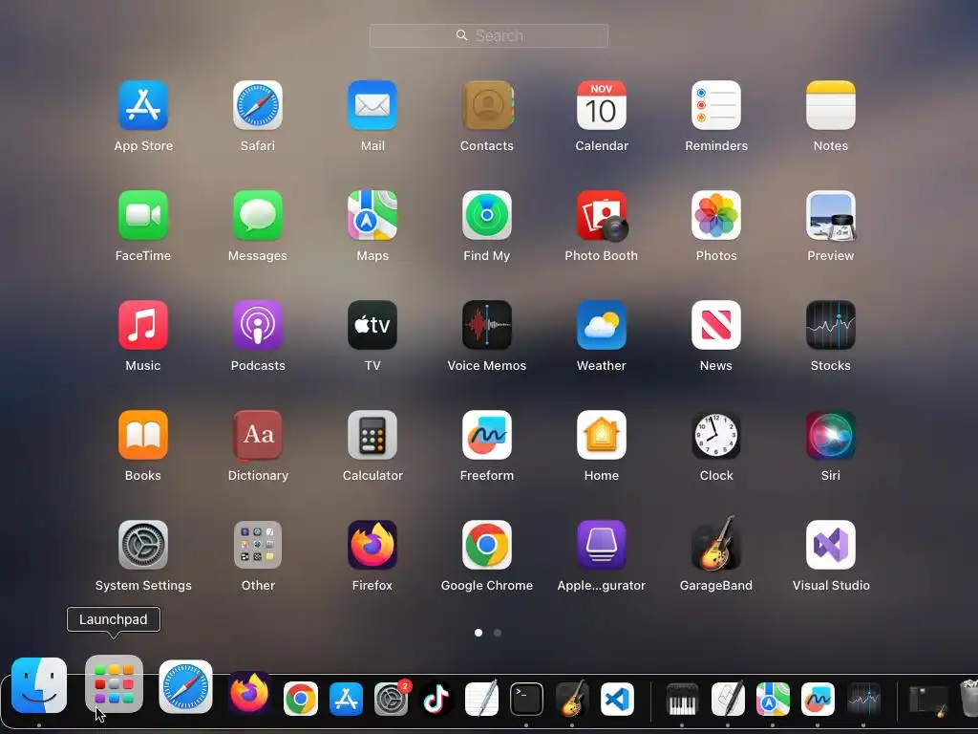The image size is (978, 734).
Task: Launch Firefox from the Launchpad grid
Action: [x=372, y=545]
